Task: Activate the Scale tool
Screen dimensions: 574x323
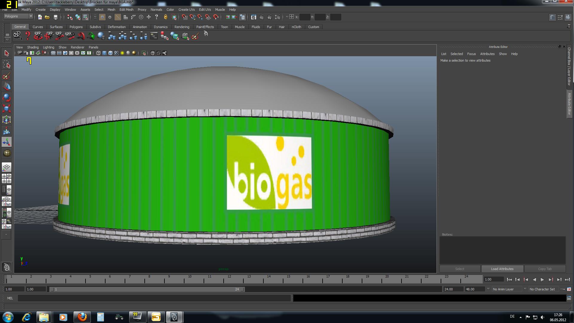Action: [x=7, y=109]
